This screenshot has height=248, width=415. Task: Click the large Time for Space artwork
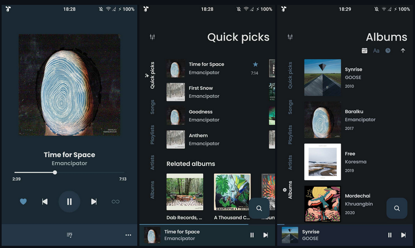coord(69,85)
